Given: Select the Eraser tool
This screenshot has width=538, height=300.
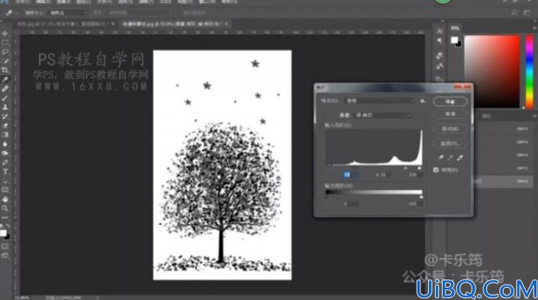Looking at the screenshot, I should (x=5, y=126).
